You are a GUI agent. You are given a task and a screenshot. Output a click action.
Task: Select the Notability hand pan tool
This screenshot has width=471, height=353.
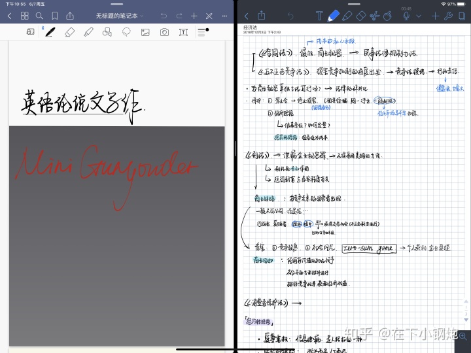pos(388,16)
